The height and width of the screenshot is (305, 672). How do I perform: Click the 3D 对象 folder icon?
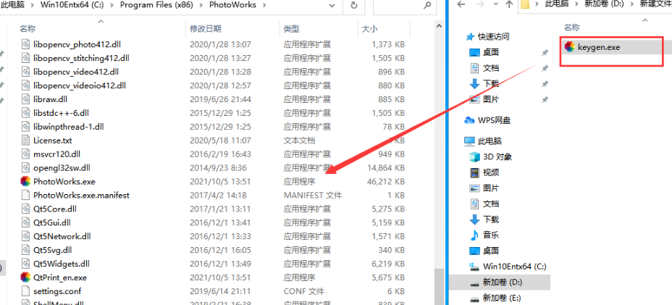point(474,157)
